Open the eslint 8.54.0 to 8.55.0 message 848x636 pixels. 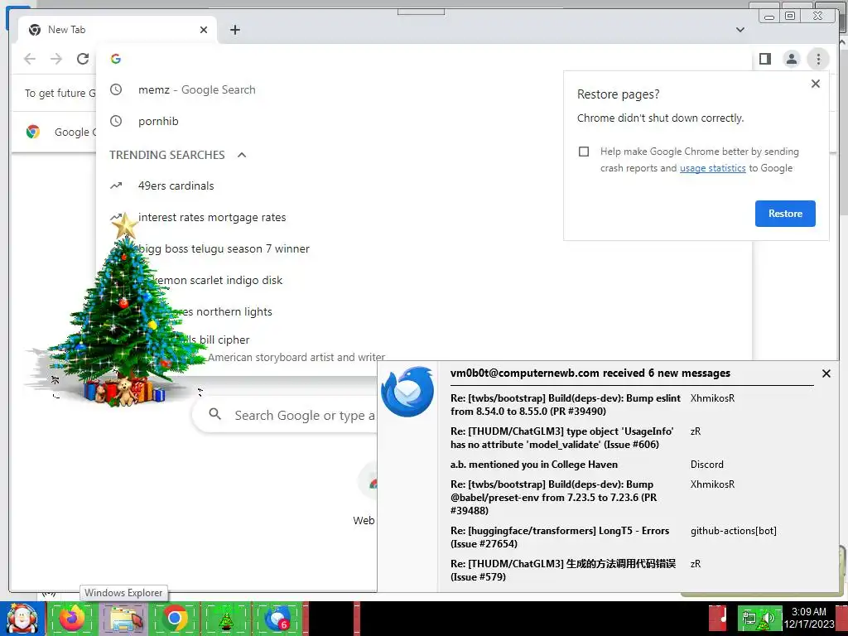coord(565,404)
